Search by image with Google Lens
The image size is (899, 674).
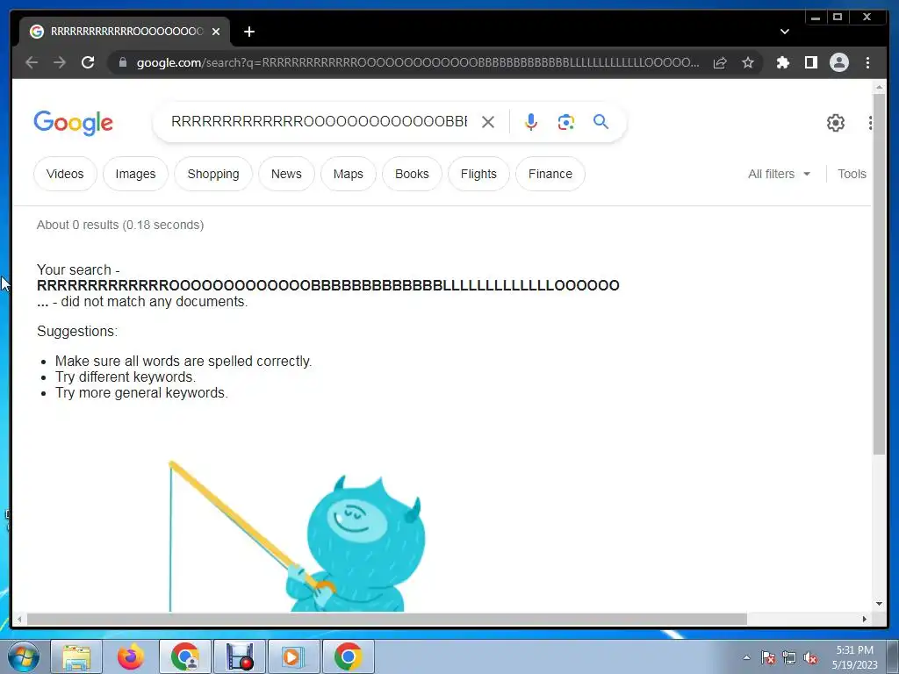(566, 122)
